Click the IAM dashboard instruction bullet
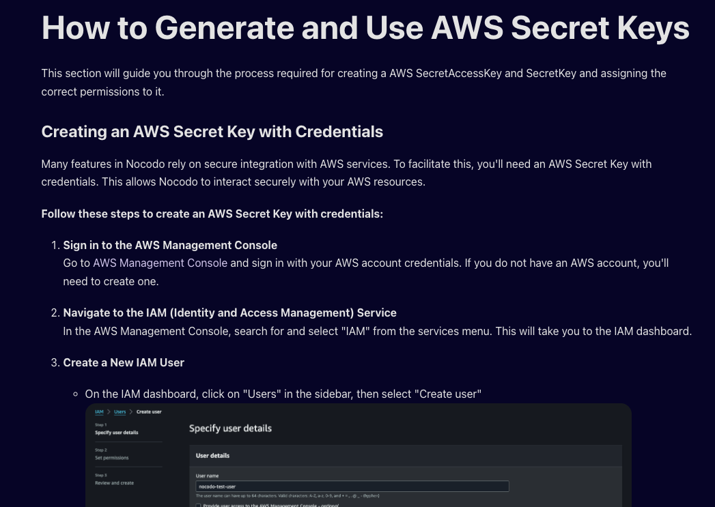The width and height of the screenshot is (715, 507). [x=283, y=394]
